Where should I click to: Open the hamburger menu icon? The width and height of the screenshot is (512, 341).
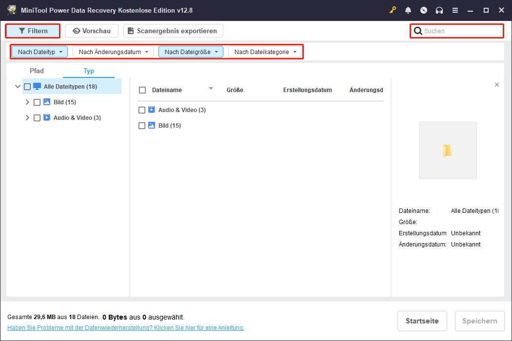click(455, 10)
